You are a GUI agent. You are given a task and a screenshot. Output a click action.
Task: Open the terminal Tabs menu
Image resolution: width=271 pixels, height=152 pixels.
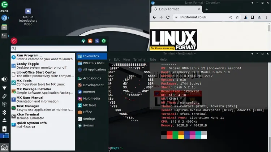pyautogui.click(x=153, y=60)
